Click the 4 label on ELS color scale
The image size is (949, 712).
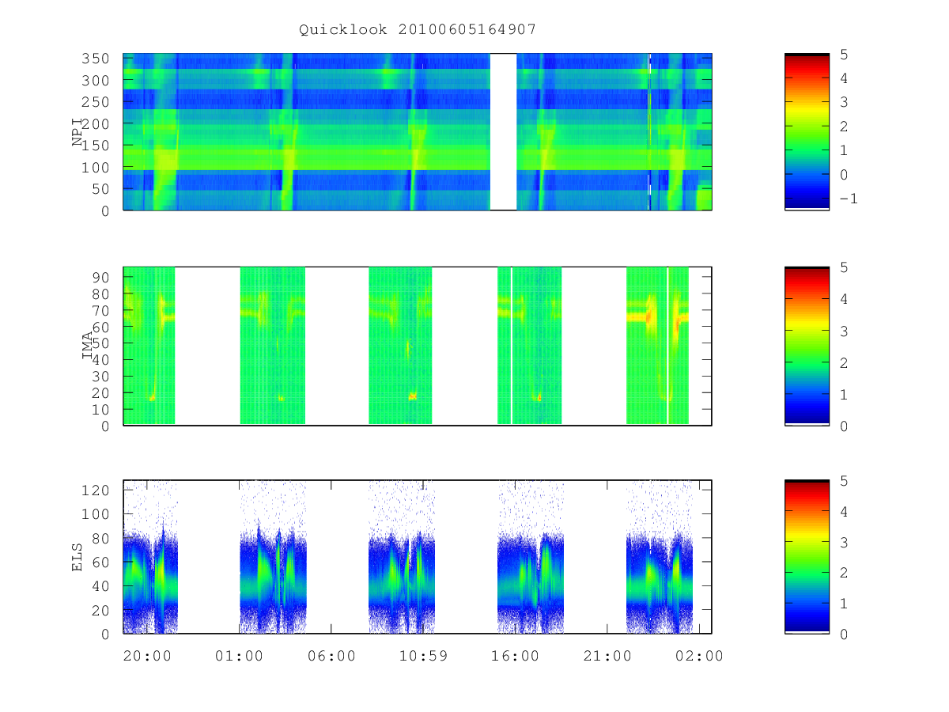point(842,511)
